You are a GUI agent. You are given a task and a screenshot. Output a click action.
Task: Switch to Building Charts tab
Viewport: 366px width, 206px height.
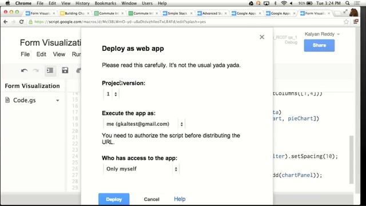(x=74, y=13)
